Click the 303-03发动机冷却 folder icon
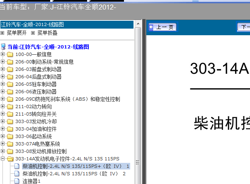Viewport: 250px width, 184px height. coord(10,121)
